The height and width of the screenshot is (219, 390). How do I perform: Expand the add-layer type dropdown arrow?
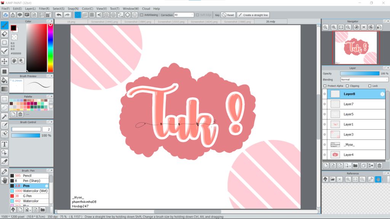coord(350,166)
